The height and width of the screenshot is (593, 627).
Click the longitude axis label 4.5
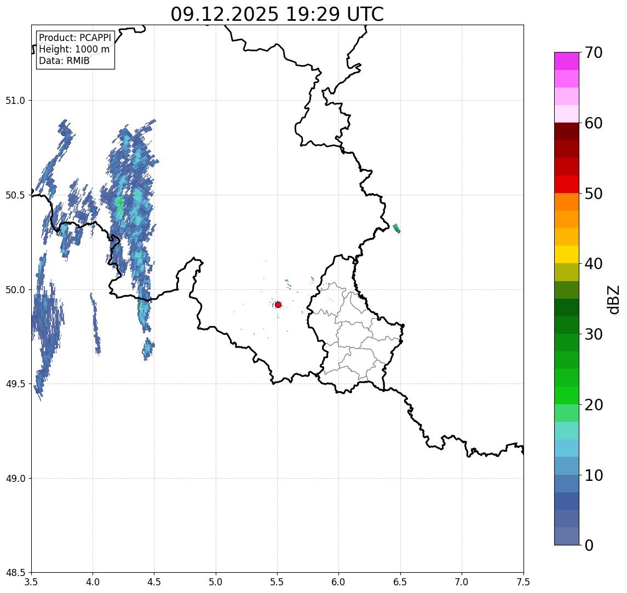click(x=154, y=582)
